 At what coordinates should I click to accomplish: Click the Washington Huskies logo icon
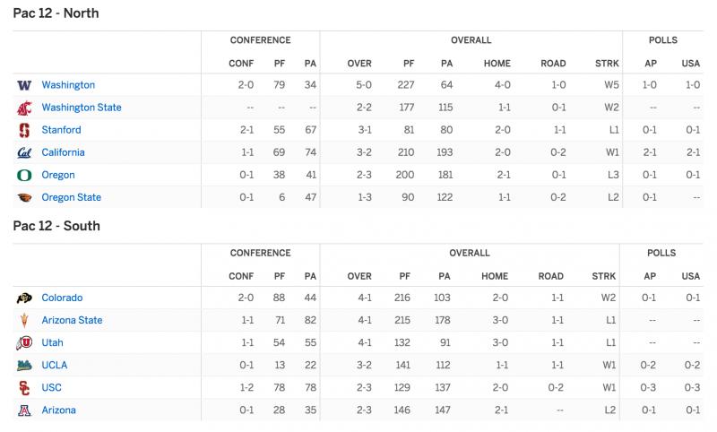click(x=24, y=85)
